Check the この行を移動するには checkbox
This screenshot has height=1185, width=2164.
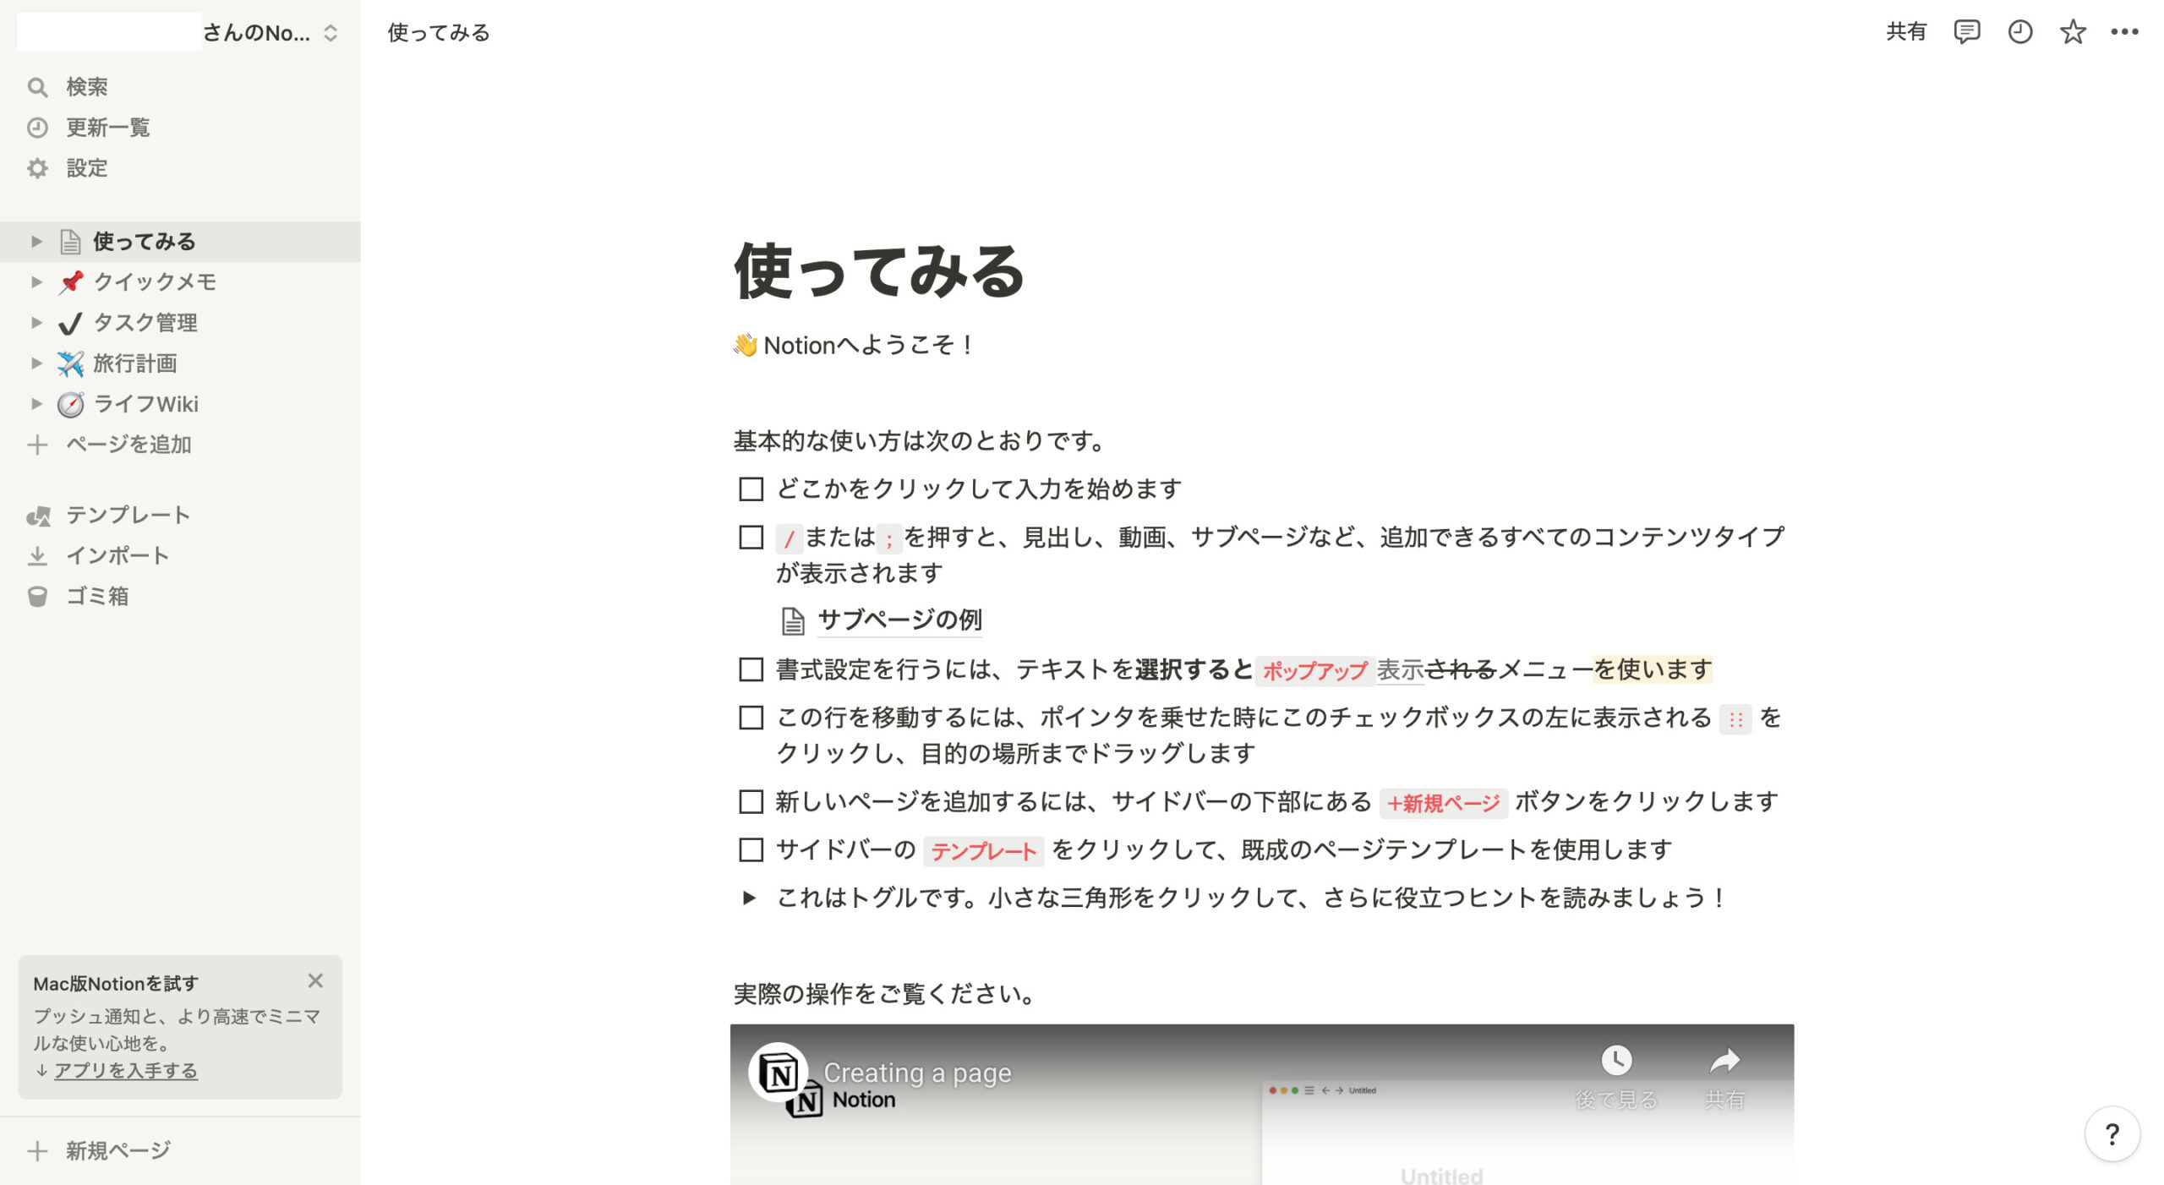751,718
